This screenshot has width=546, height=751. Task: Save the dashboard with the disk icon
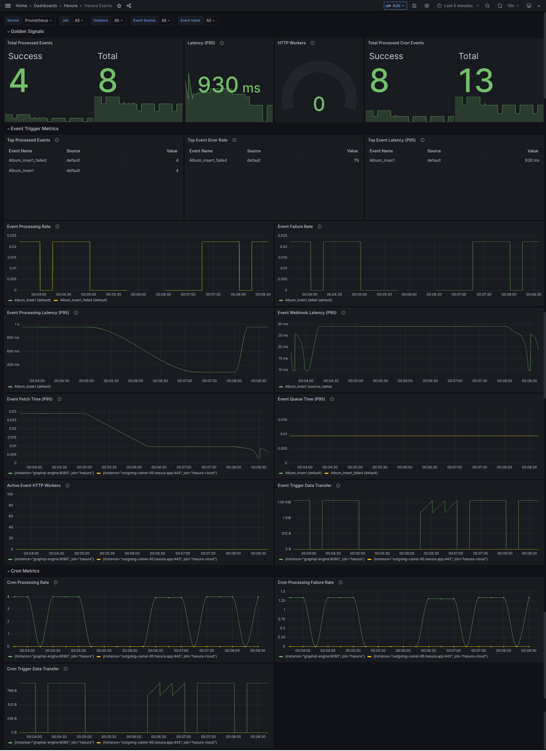[x=414, y=6]
